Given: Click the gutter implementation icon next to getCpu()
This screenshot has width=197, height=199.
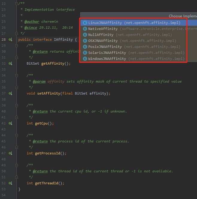Looking at the screenshot, I should 10,123.
